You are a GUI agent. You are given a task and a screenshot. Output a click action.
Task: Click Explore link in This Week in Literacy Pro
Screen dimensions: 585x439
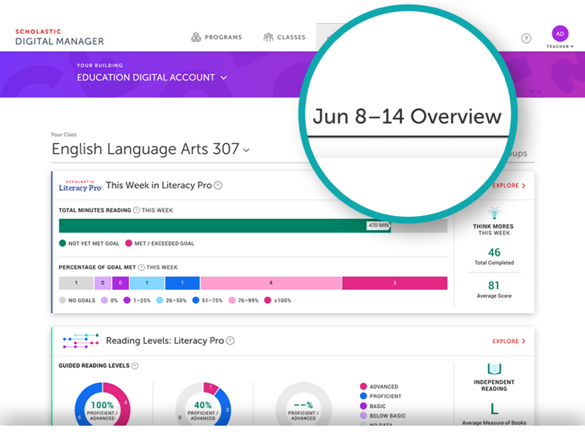click(x=509, y=185)
